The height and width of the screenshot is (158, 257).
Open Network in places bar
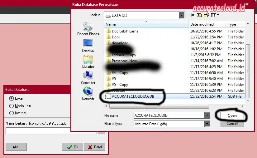[88, 93]
